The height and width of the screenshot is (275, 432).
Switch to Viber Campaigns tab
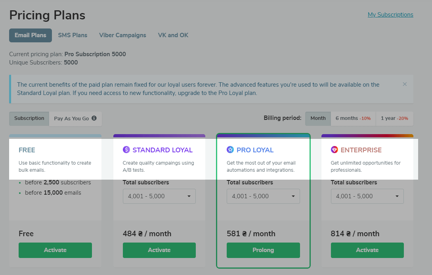click(122, 35)
